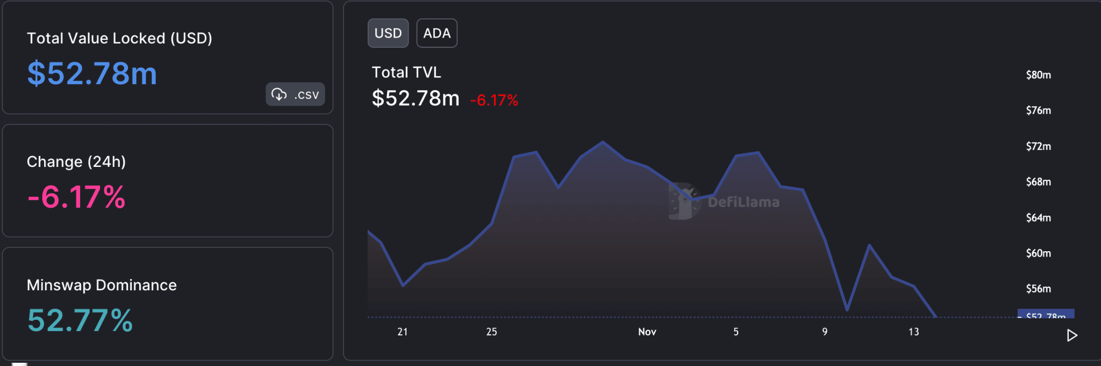Click the Total Value Locked (USD) label
1101x366 pixels.
click(x=119, y=38)
